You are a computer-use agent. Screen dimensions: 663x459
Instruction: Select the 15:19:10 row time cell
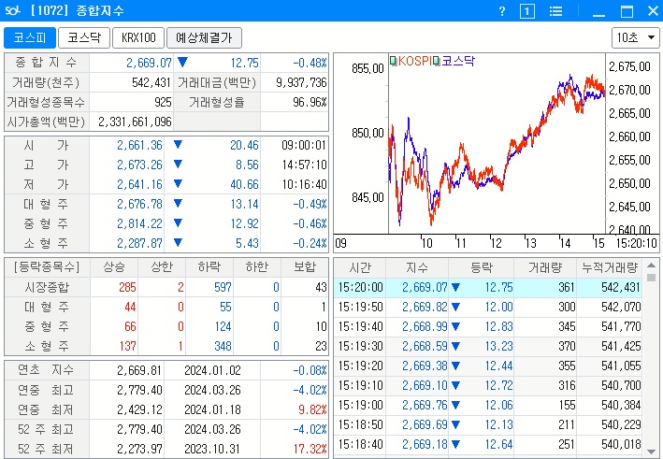coord(360,385)
